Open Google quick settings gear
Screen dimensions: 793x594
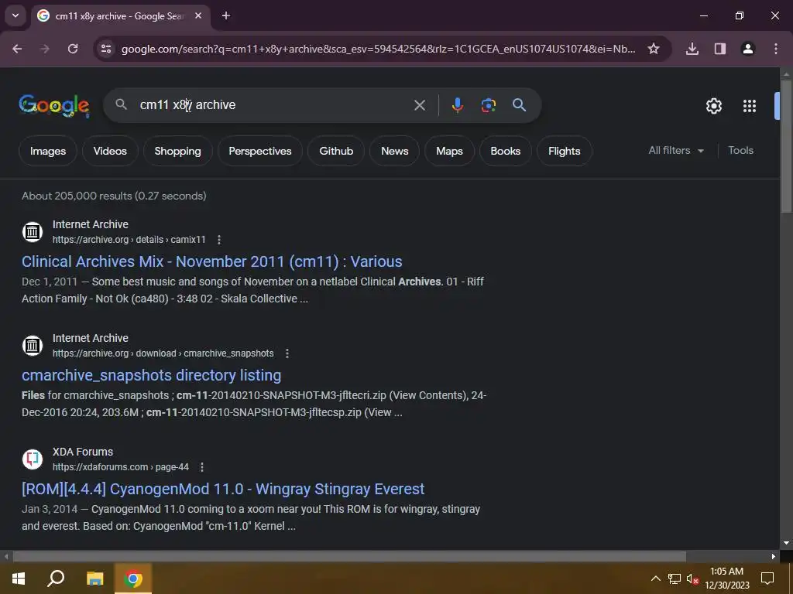pyautogui.click(x=713, y=106)
